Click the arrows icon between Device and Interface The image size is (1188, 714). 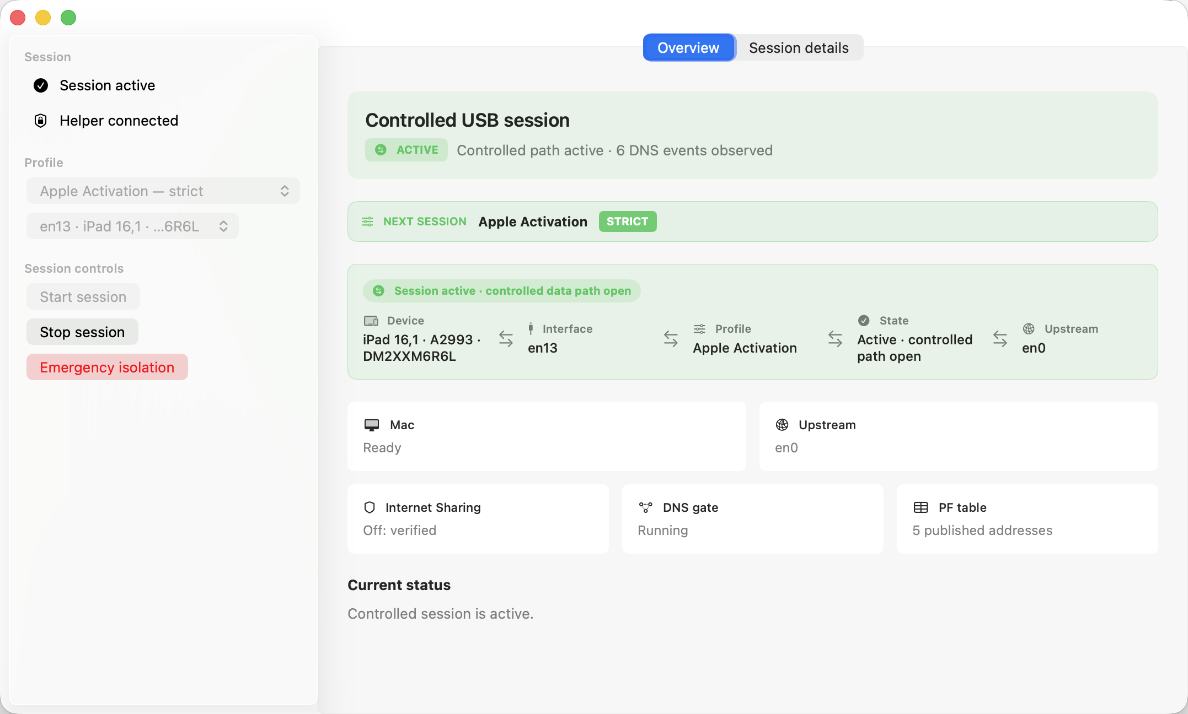506,338
